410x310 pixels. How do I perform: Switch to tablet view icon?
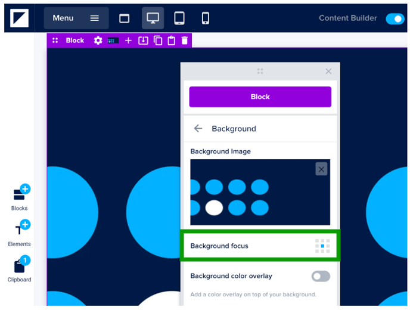[179, 18]
